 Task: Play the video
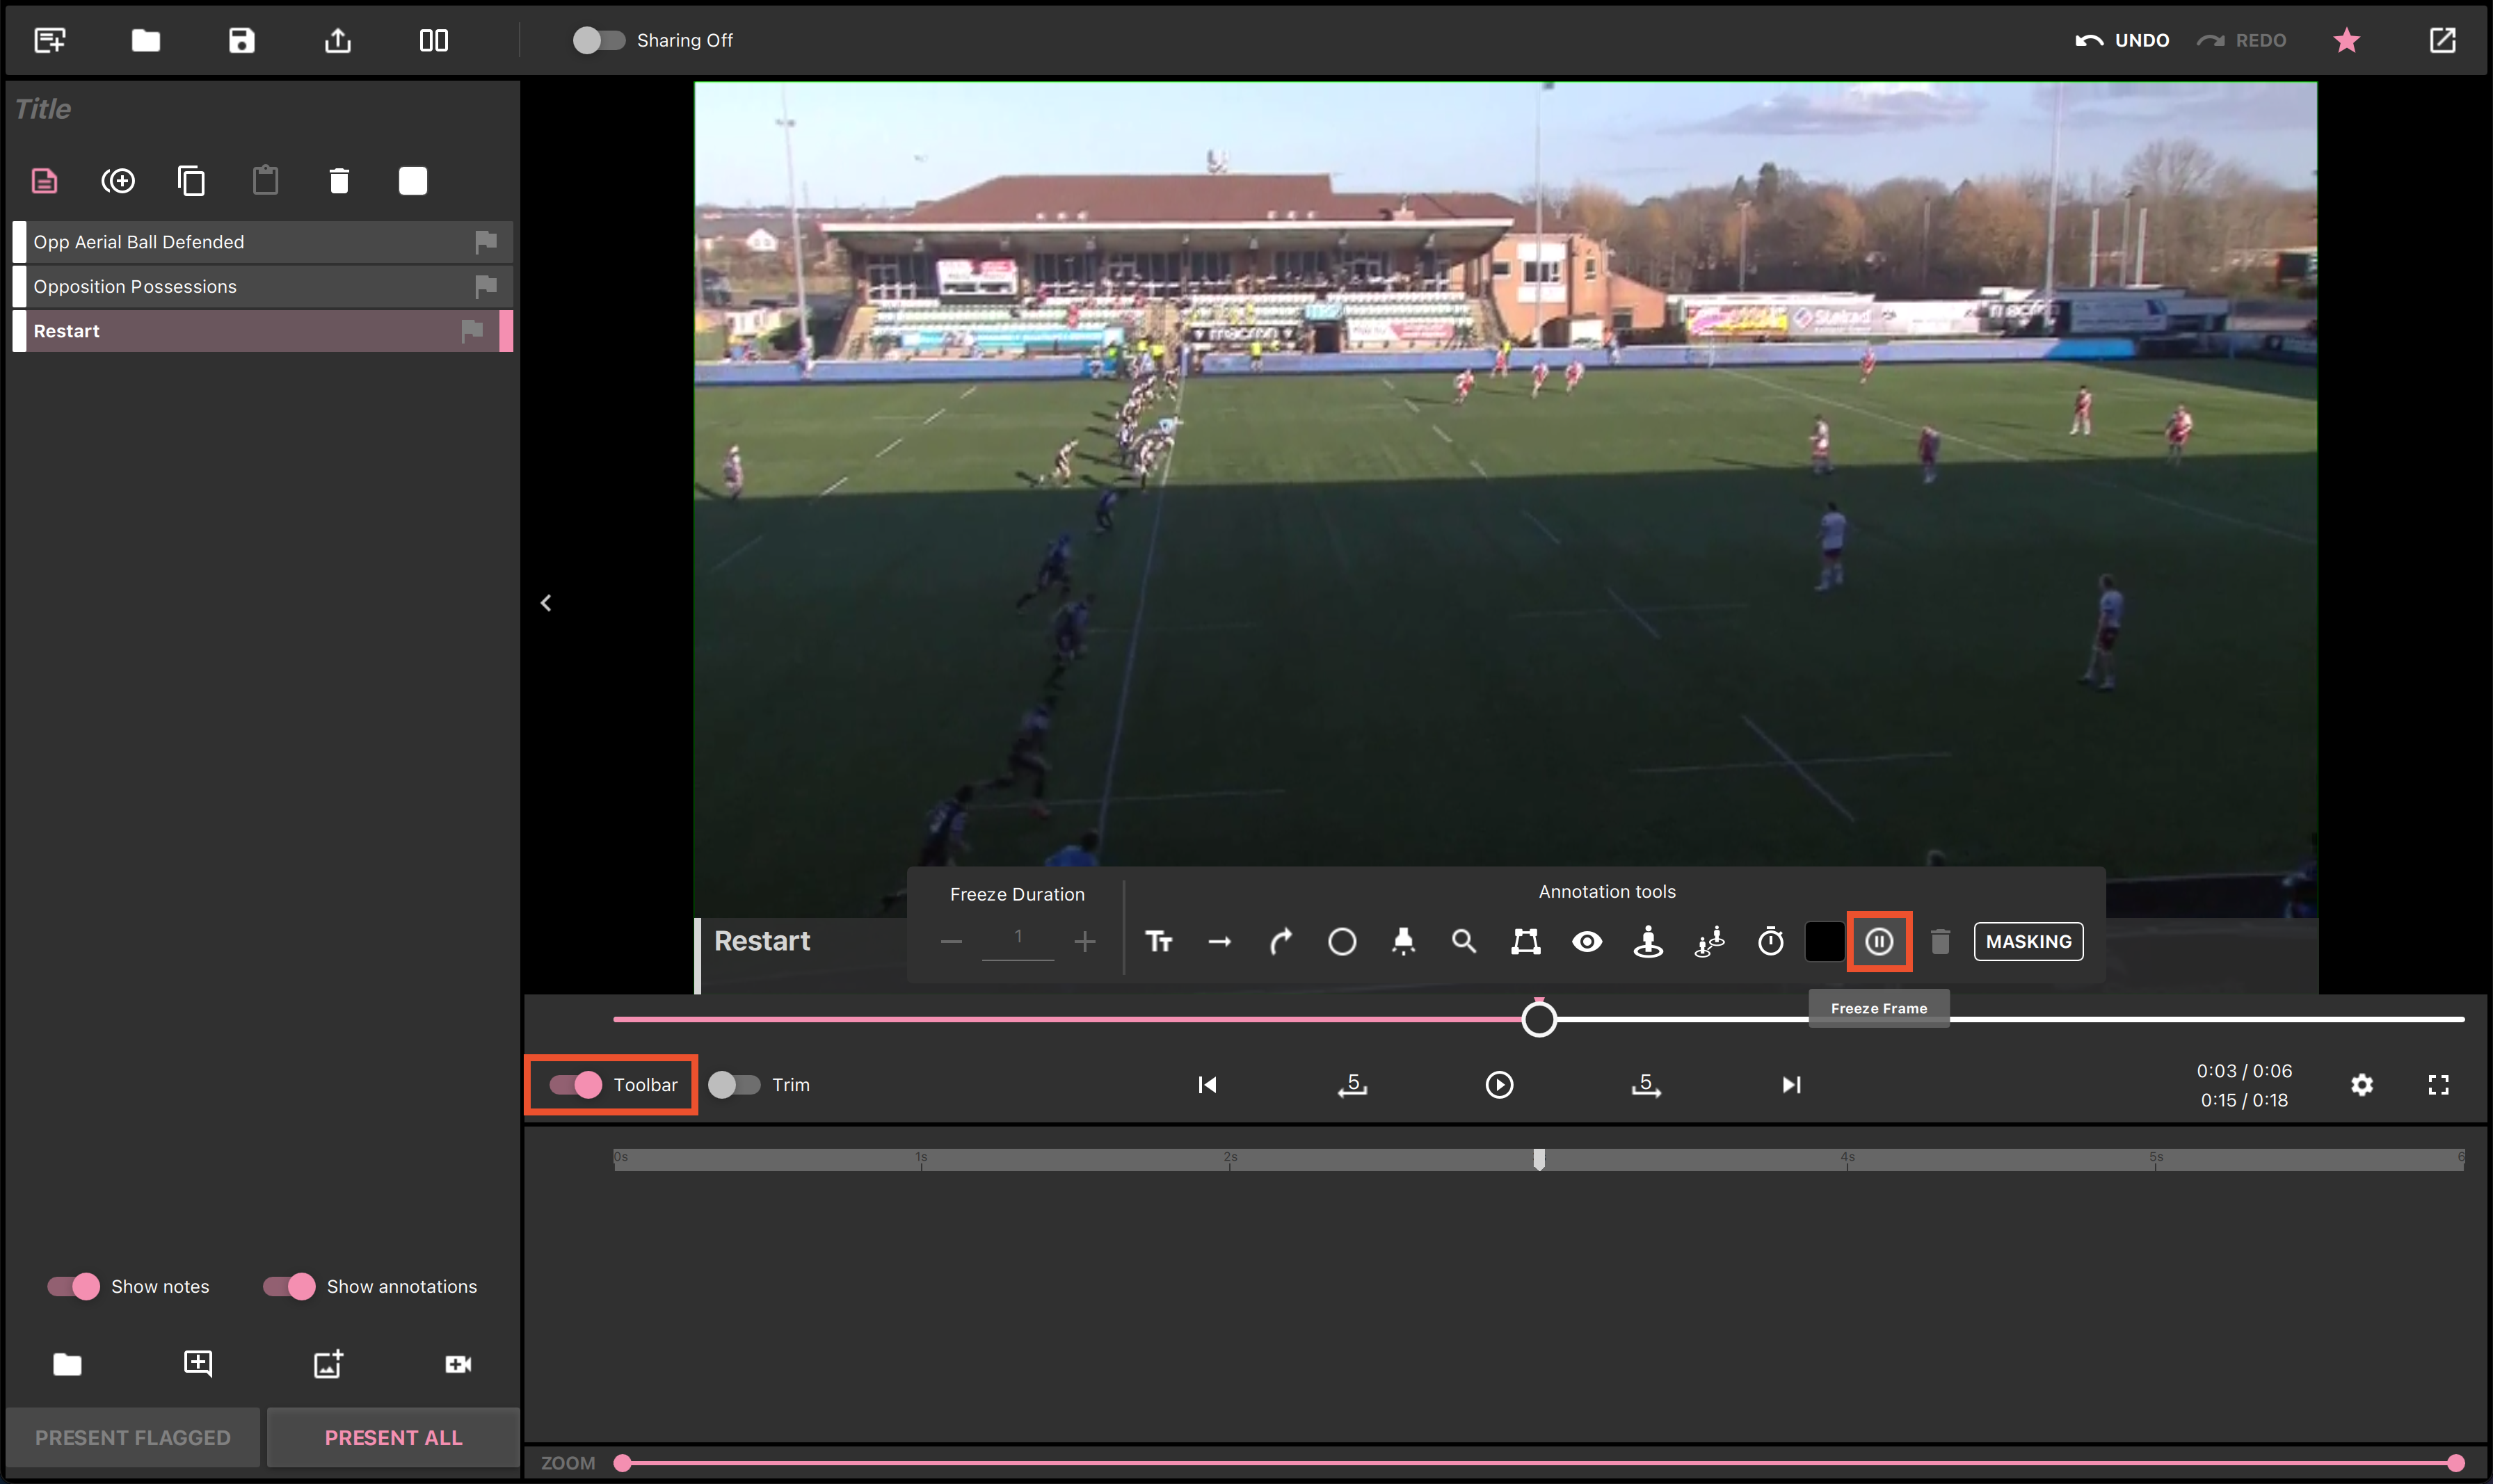point(1499,1084)
